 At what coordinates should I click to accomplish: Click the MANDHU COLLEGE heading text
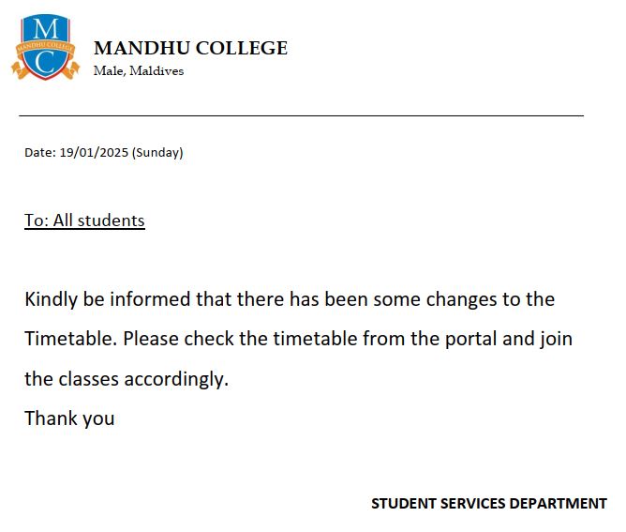pos(190,49)
